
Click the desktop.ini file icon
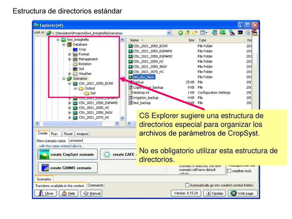(131, 92)
